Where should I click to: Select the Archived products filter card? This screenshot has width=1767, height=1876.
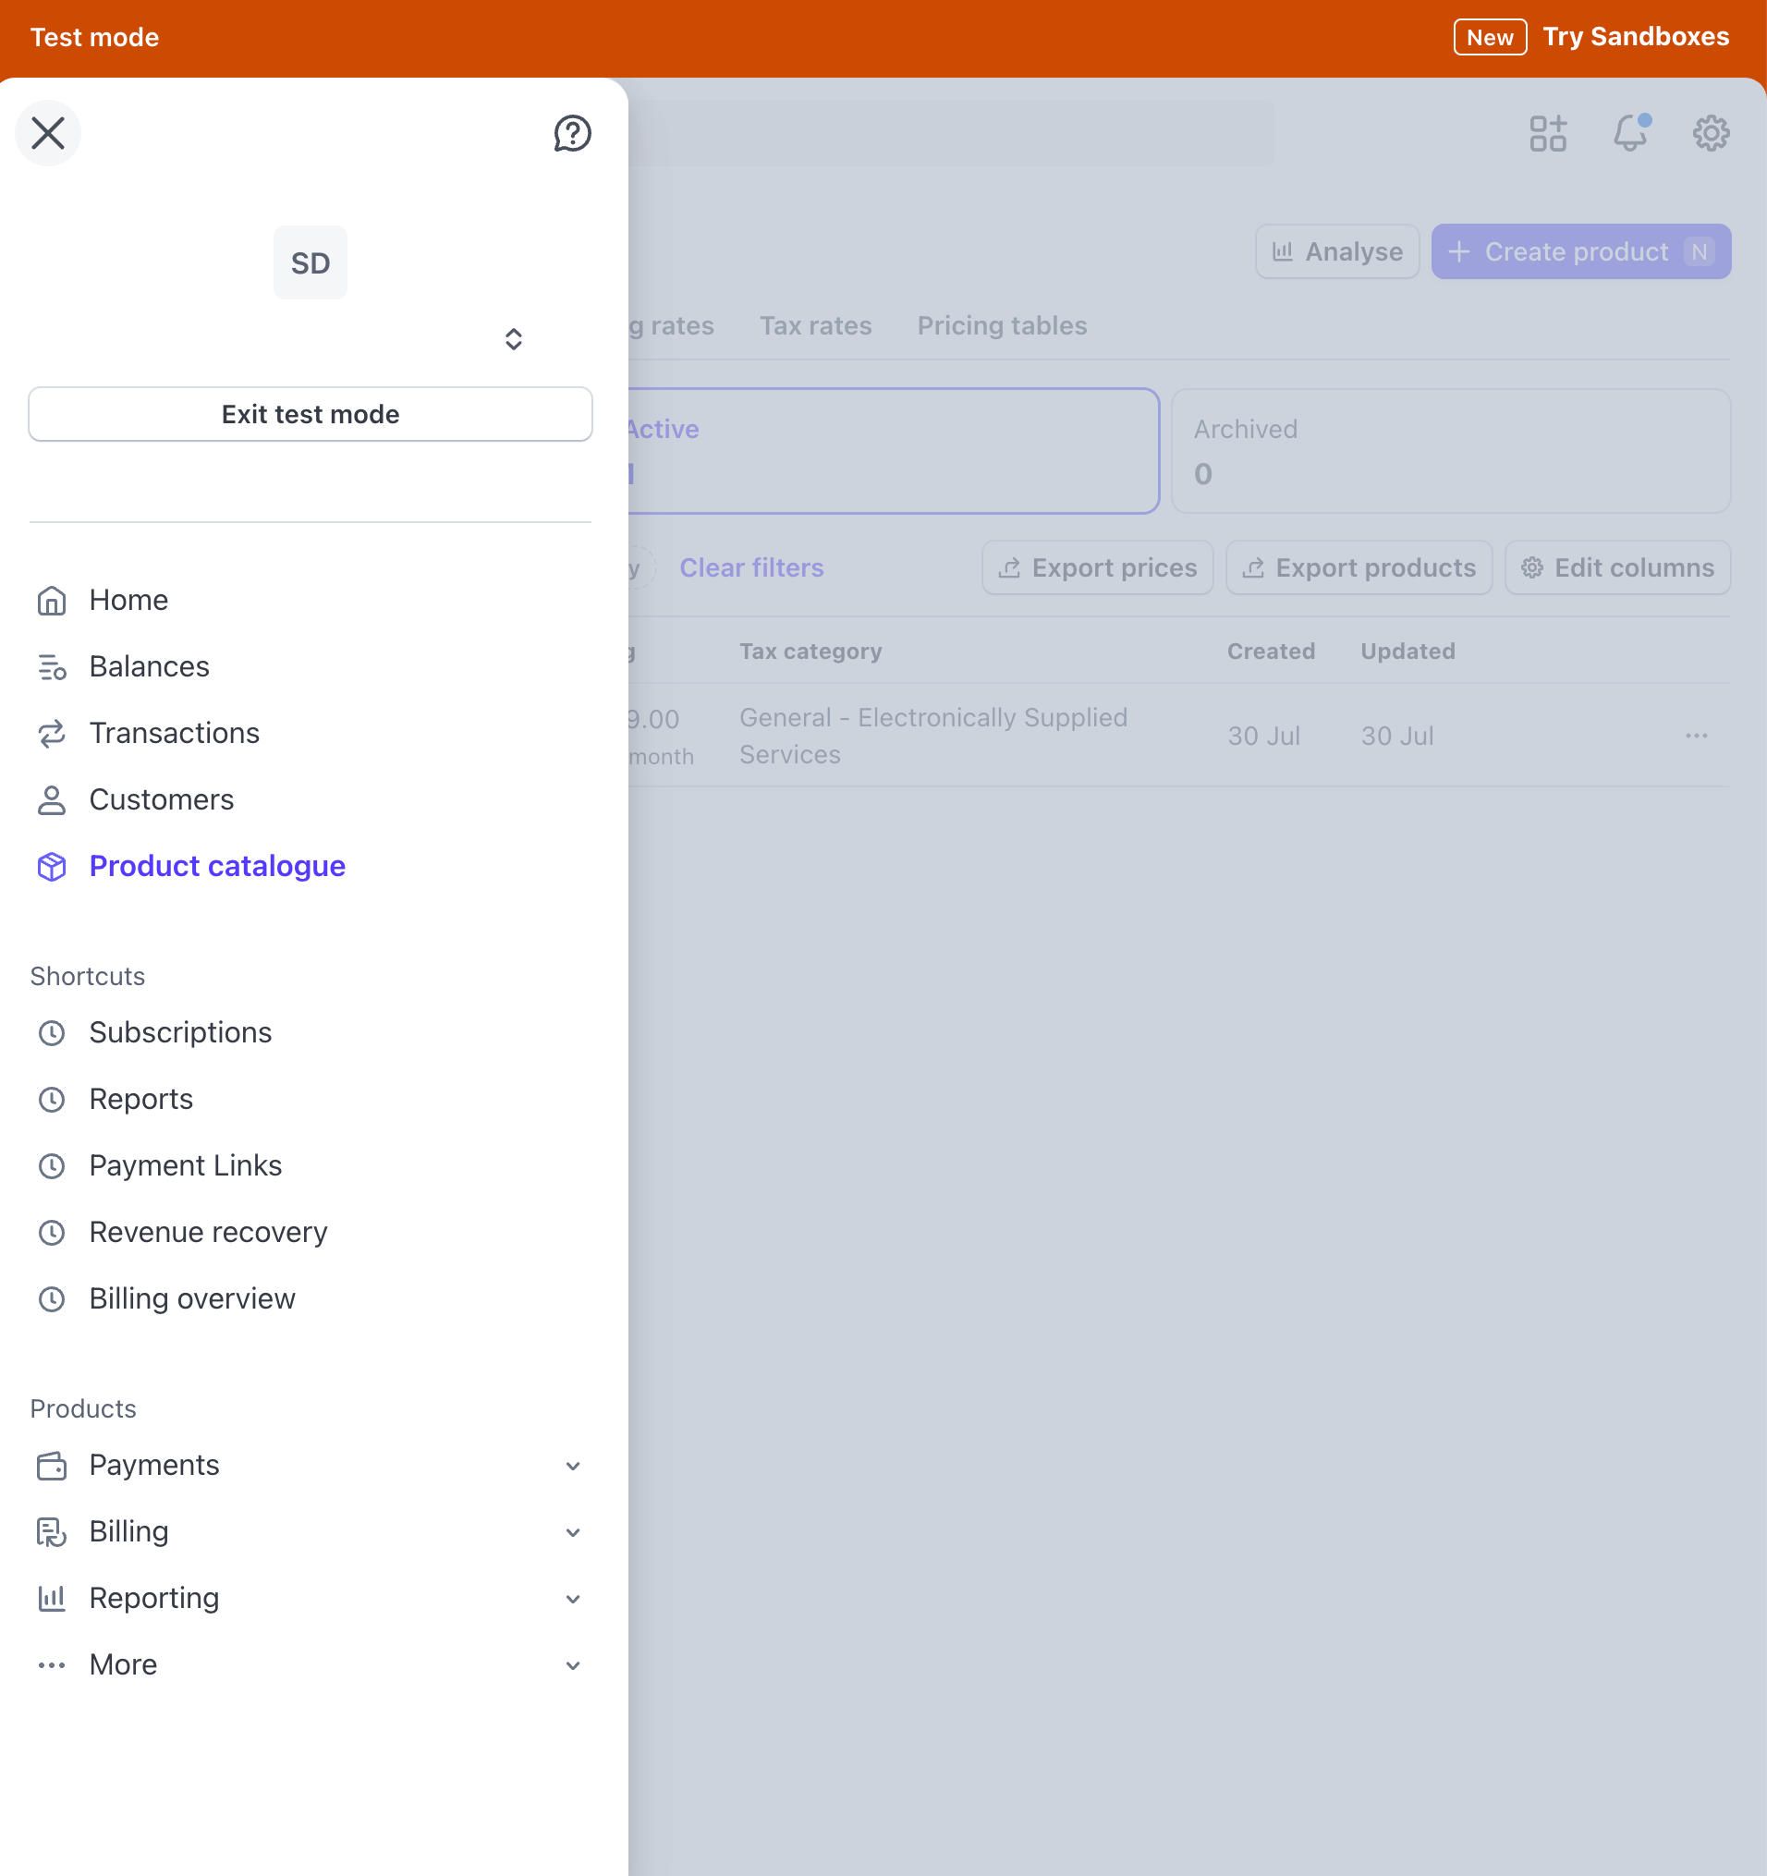pyautogui.click(x=1450, y=451)
